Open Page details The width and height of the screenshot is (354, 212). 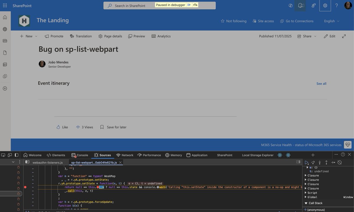[x=110, y=36]
